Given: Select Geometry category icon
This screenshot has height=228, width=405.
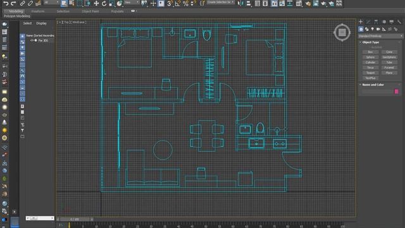Looking at the screenshot, I should pos(361,29).
